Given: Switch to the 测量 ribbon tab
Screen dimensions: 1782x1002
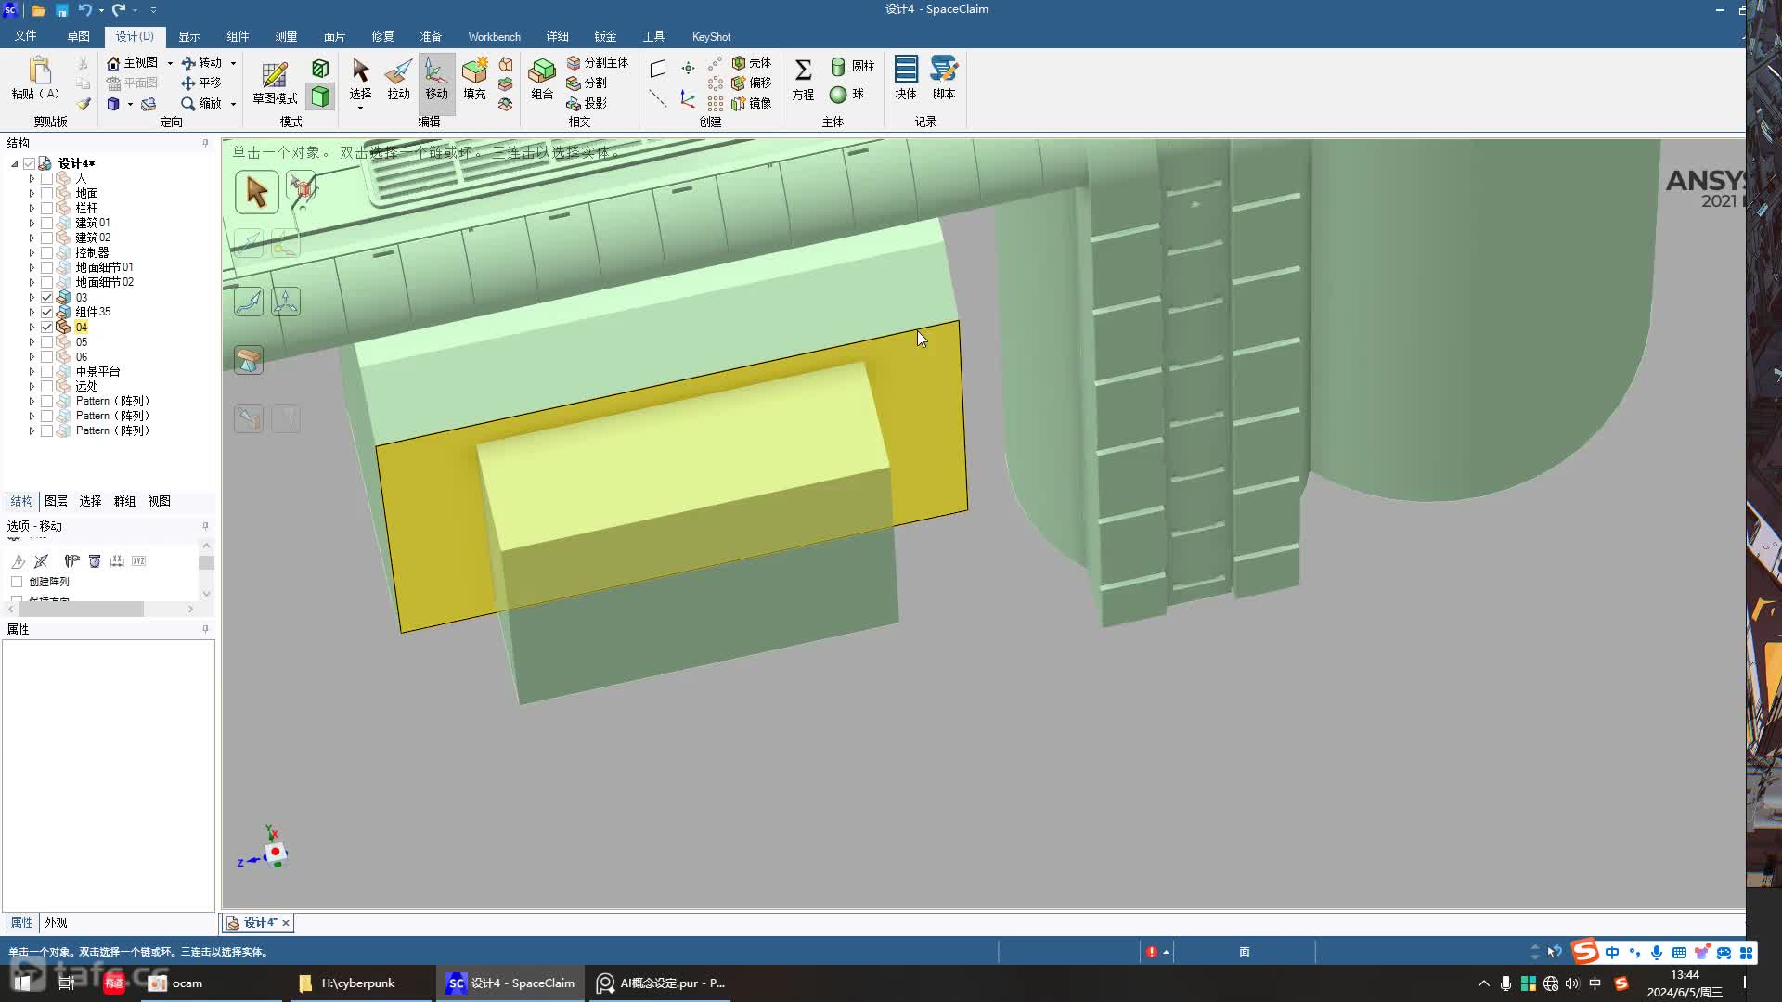Looking at the screenshot, I should tap(286, 36).
